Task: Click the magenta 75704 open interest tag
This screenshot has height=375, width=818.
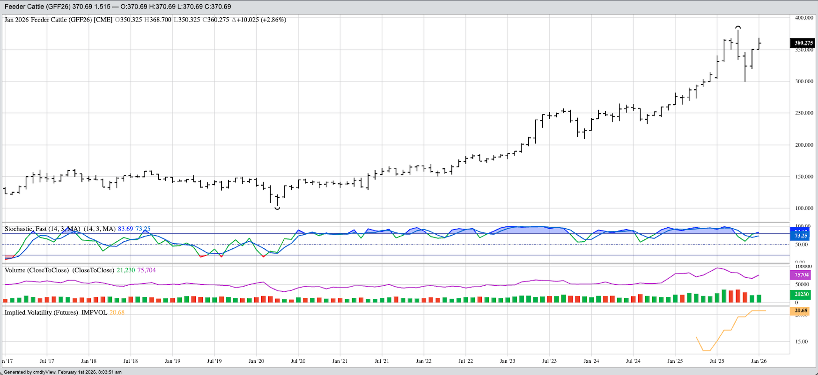Action: coord(802,275)
